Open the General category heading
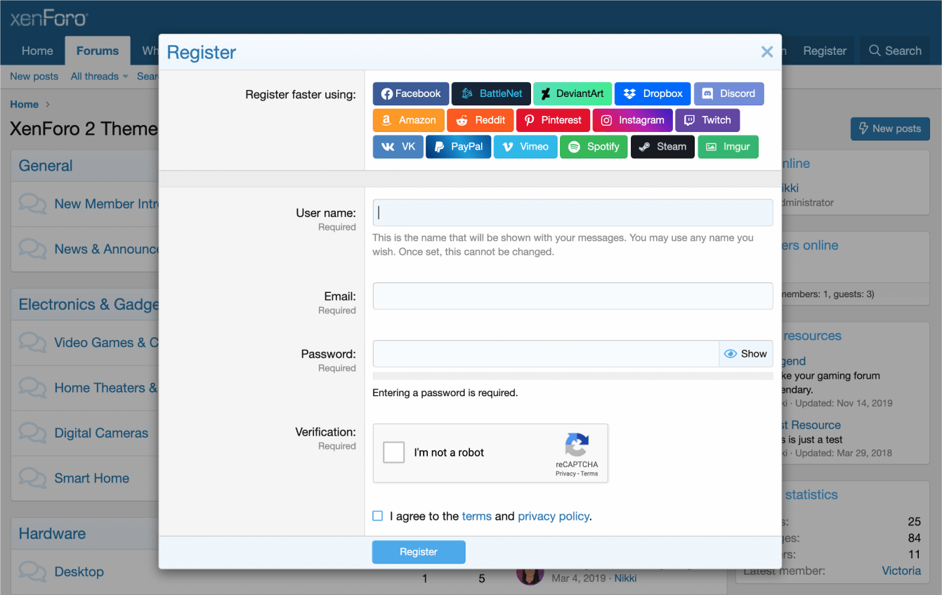Image resolution: width=942 pixels, height=595 pixels. 46,166
